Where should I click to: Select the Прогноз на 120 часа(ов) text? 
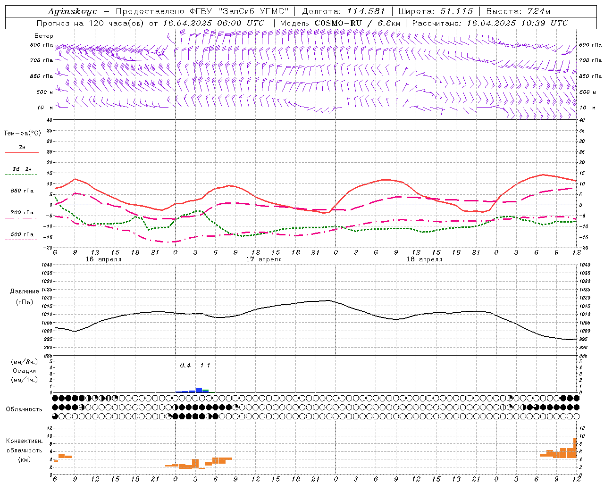click(91, 23)
